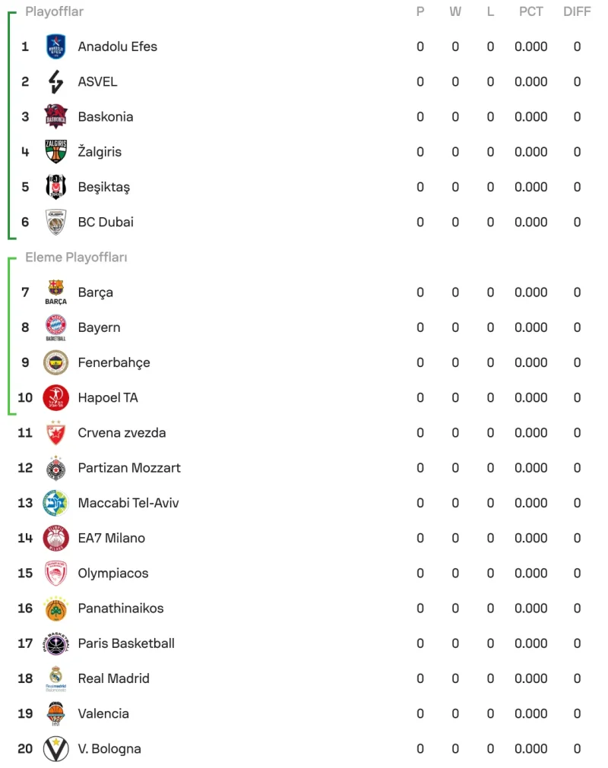Select the Panathinaikos clover emblem
Screen dimensions: 608x768
pyautogui.click(x=55, y=608)
